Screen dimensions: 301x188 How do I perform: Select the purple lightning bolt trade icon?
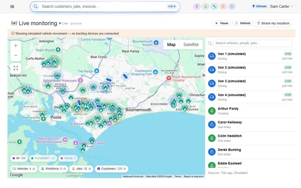coord(197,7)
